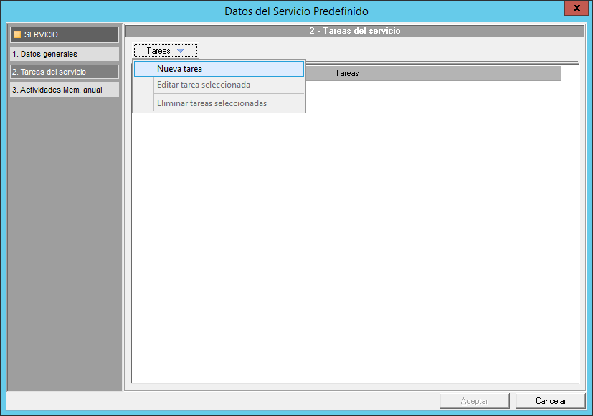Viewport: 593px width, 416px height.
Task: Open 3. Actividades Mem. anual section
Action: tap(64, 90)
